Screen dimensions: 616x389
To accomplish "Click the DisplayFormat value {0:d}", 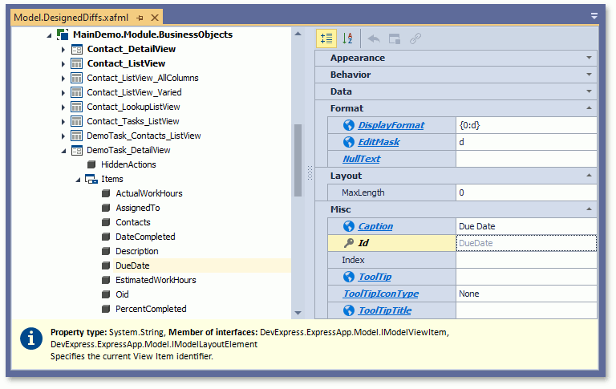I will (x=526, y=125).
